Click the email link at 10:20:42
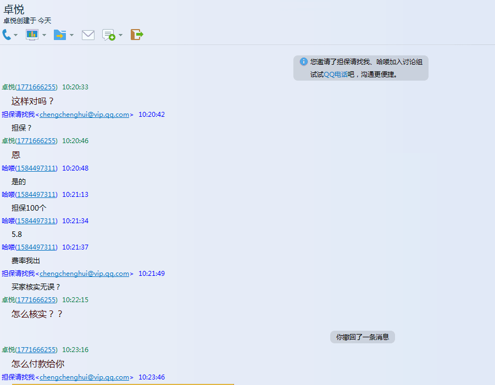This screenshot has height=385, width=495. [x=84, y=115]
